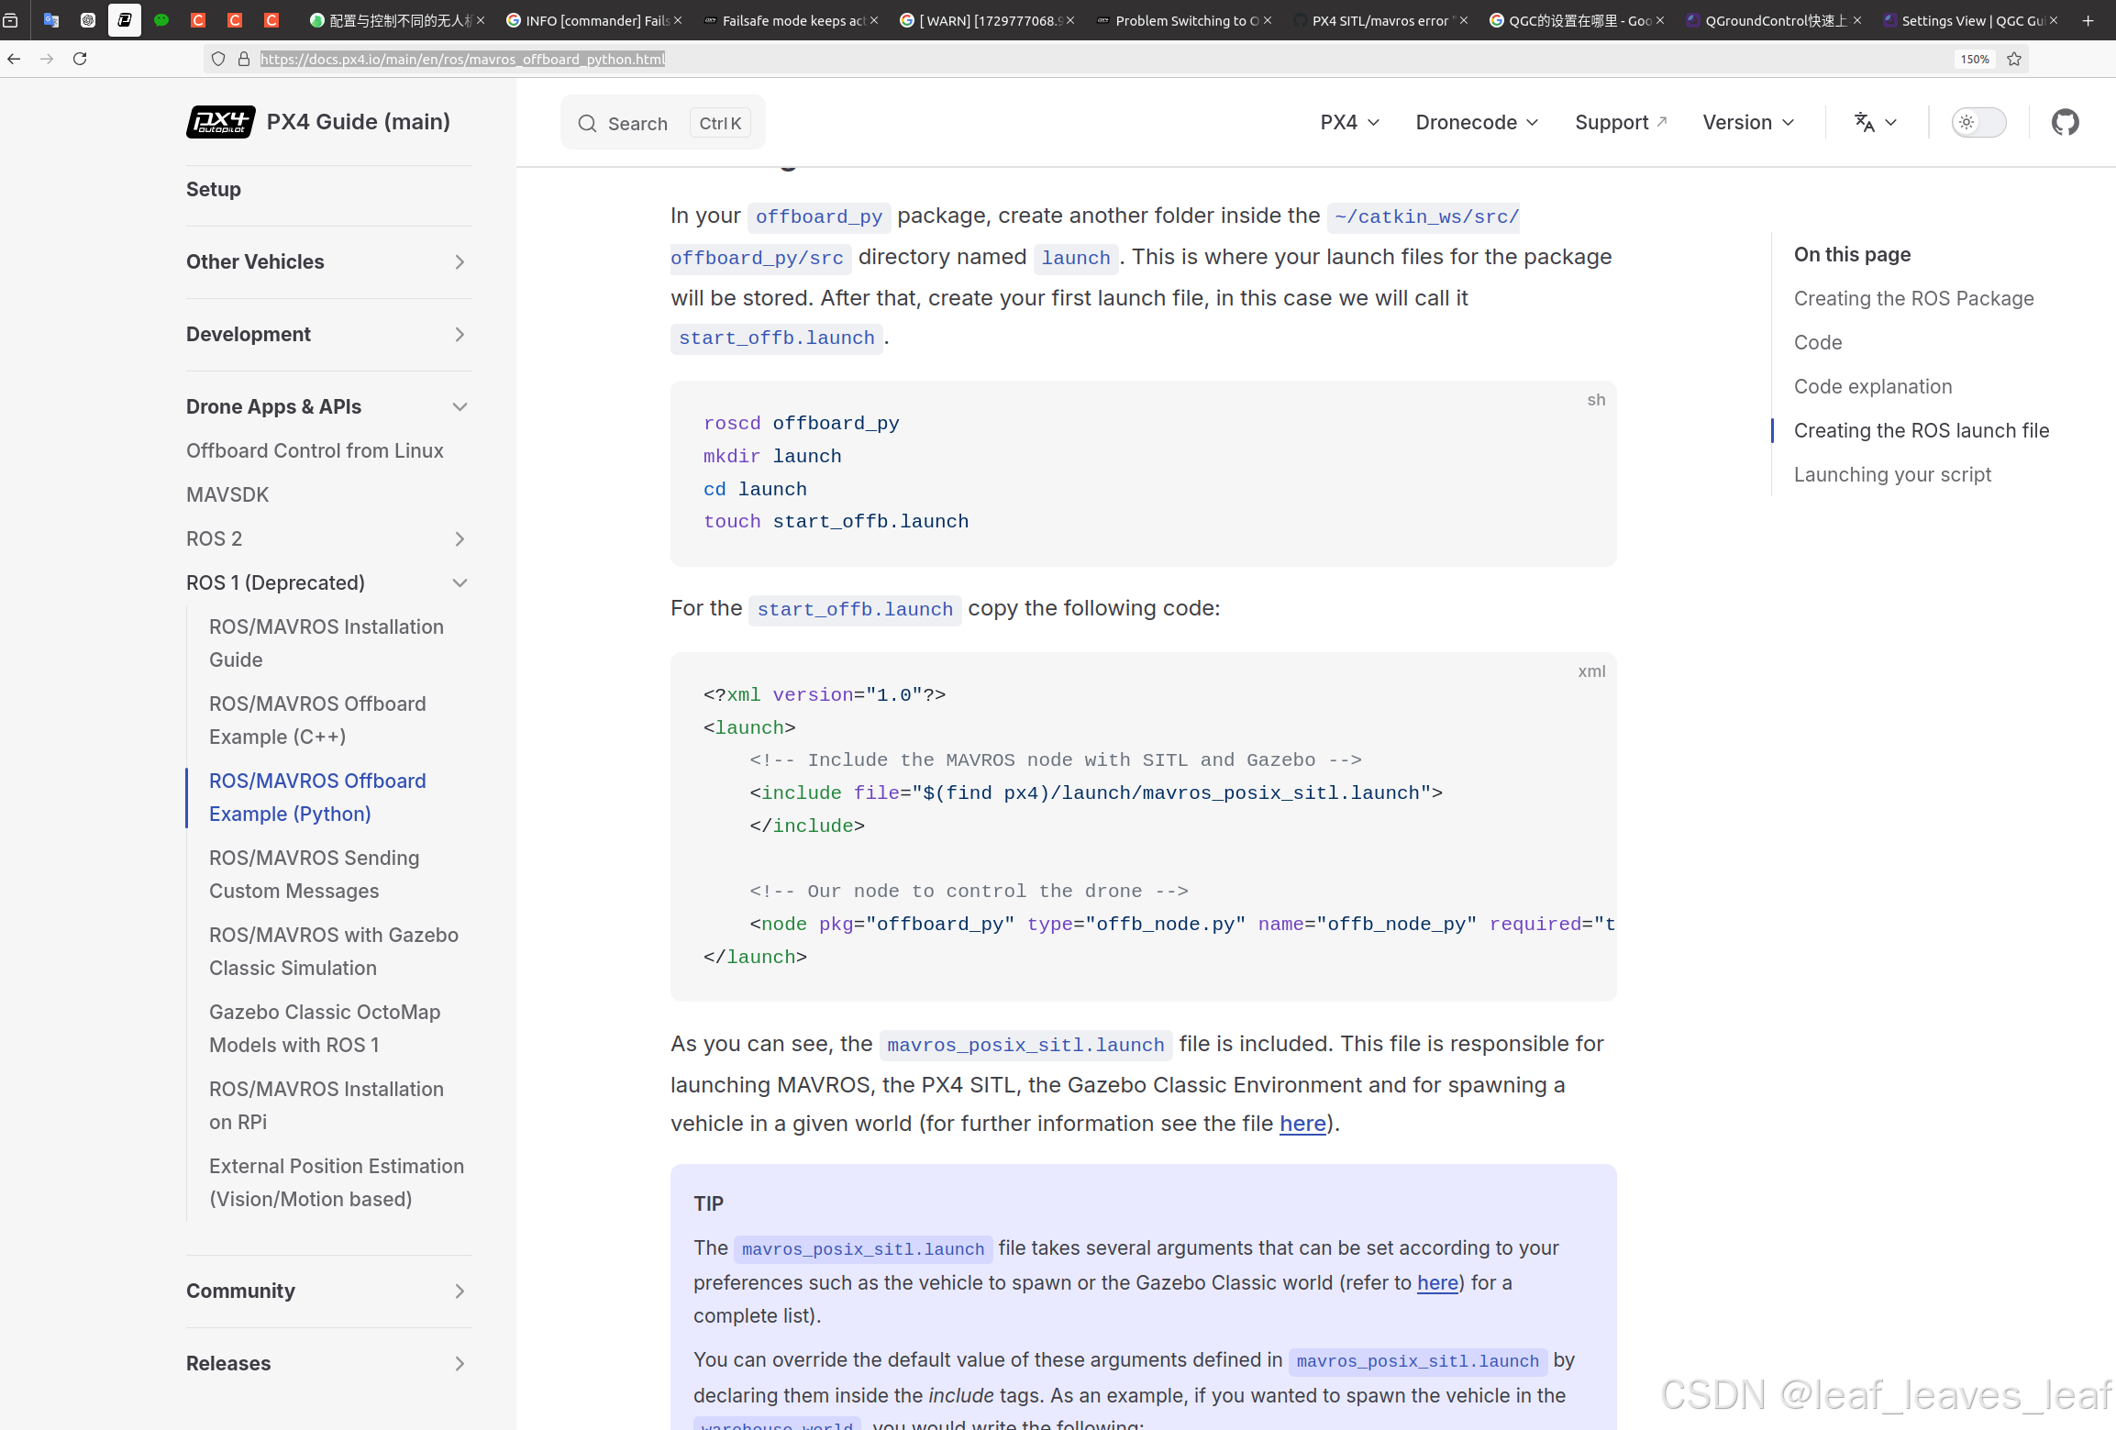Viewport: 2116px width, 1430px height.
Task: Click the PX4 Autopilot logo
Action: tap(220, 122)
